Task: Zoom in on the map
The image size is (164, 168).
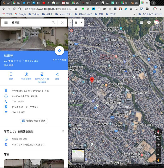Action: pyautogui.click(x=158, y=150)
